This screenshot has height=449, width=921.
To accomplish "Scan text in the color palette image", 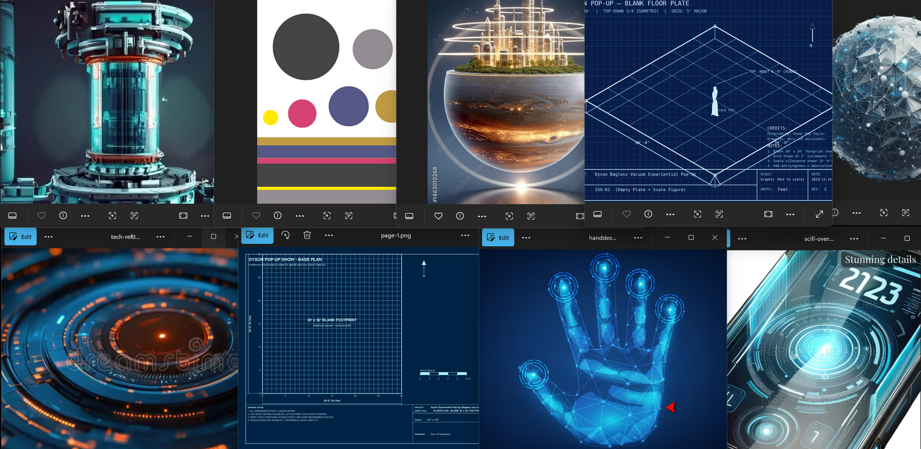I will pyautogui.click(x=349, y=216).
